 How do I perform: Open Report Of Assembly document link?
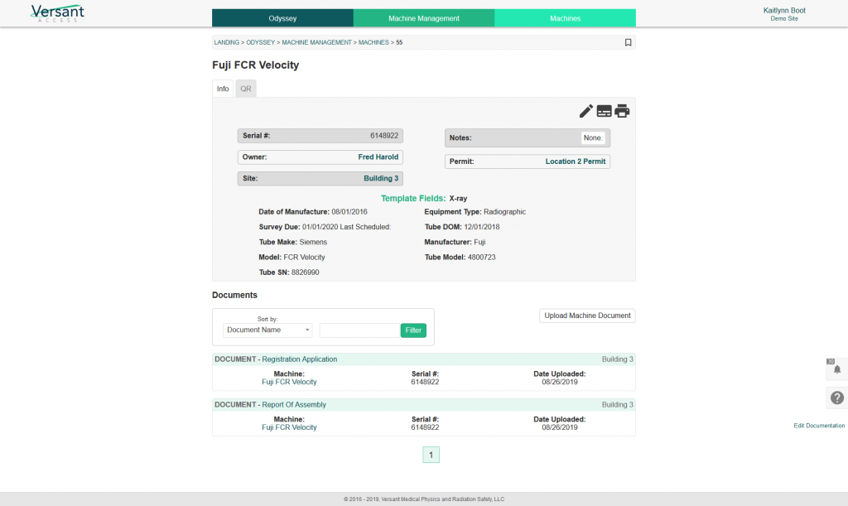coord(294,404)
